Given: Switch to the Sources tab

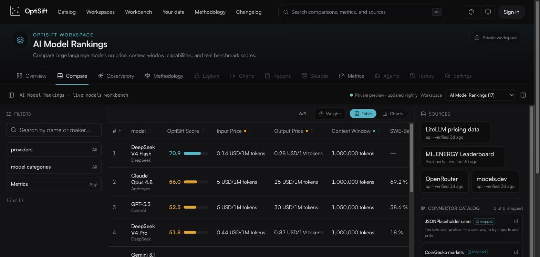Looking at the screenshot, I should tap(315, 76).
